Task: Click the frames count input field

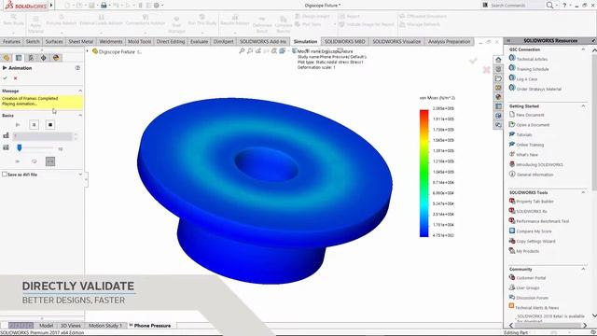Action: point(43,136)
